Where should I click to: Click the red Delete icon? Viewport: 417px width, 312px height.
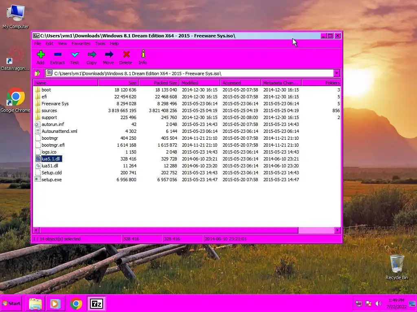pyautogui.click(x=126, y=54)
